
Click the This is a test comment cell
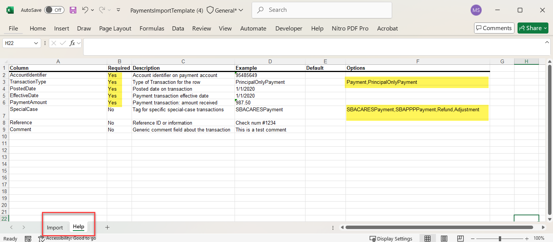[270, 130]
